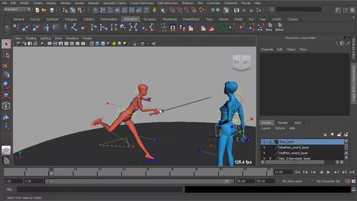The width and height of the screenshot is (357, 201).
Task: Open animation preferences icon
Action: [353, 181]
